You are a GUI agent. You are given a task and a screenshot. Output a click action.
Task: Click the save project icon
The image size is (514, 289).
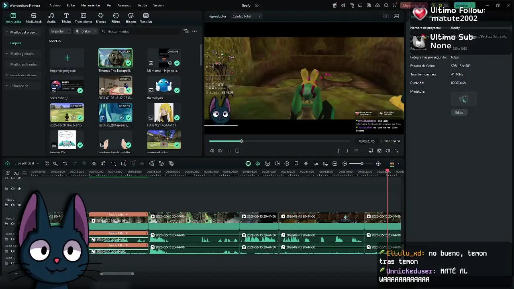pyautogui.click(x=369, y=6)
